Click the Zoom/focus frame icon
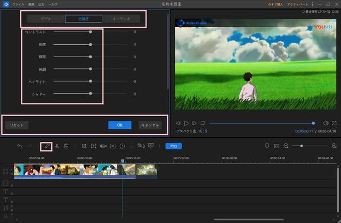Viewport: 341px width, 223px height. pyautogui.click(x=94, y=146)
